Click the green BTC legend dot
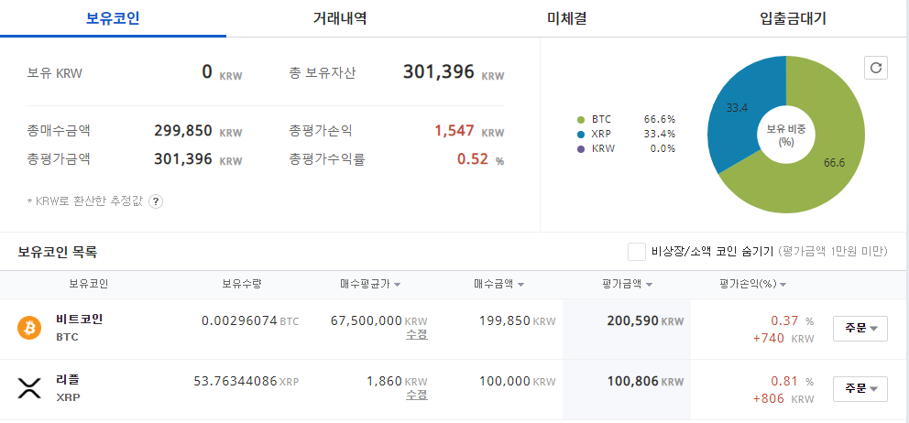Screen dimensions: 909x423 coord(581,119)
